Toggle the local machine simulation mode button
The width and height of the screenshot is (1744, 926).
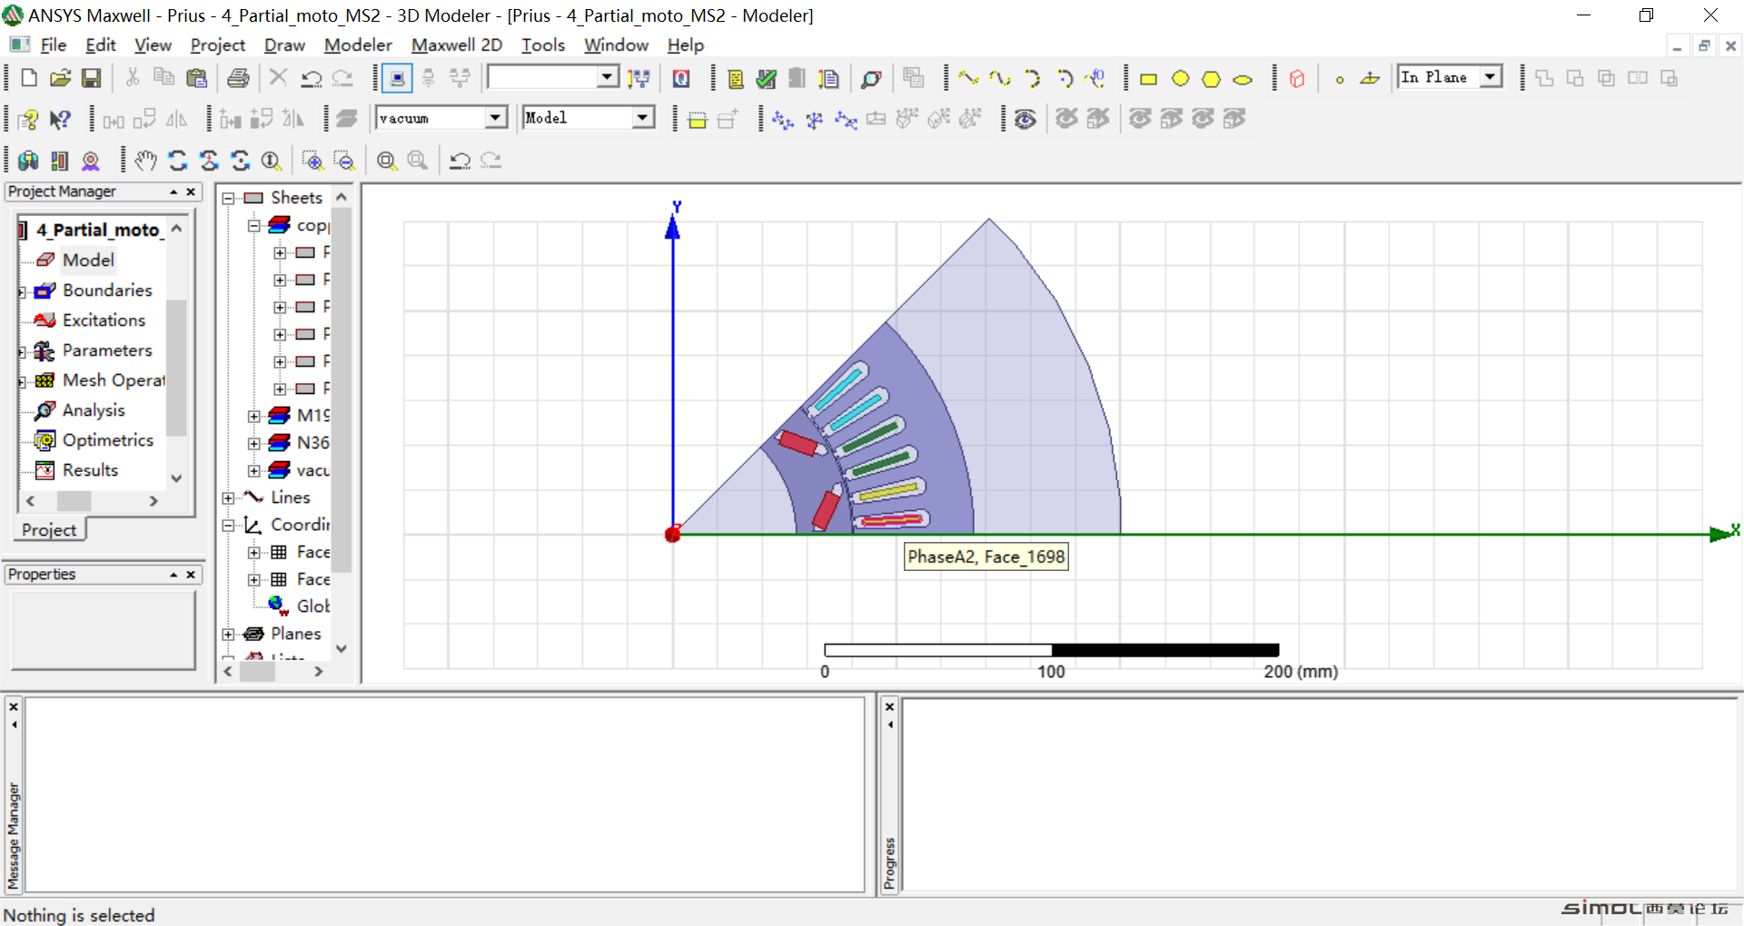click(x=397, y=78)
